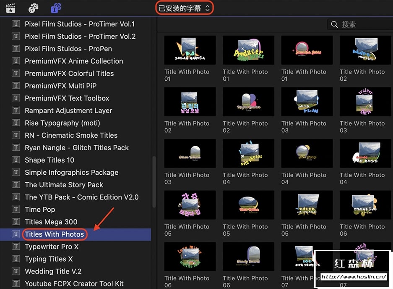Select the Dance title thumbnail
The height and width of the screenshot is (289, 393).
click(x=365, y=50)
